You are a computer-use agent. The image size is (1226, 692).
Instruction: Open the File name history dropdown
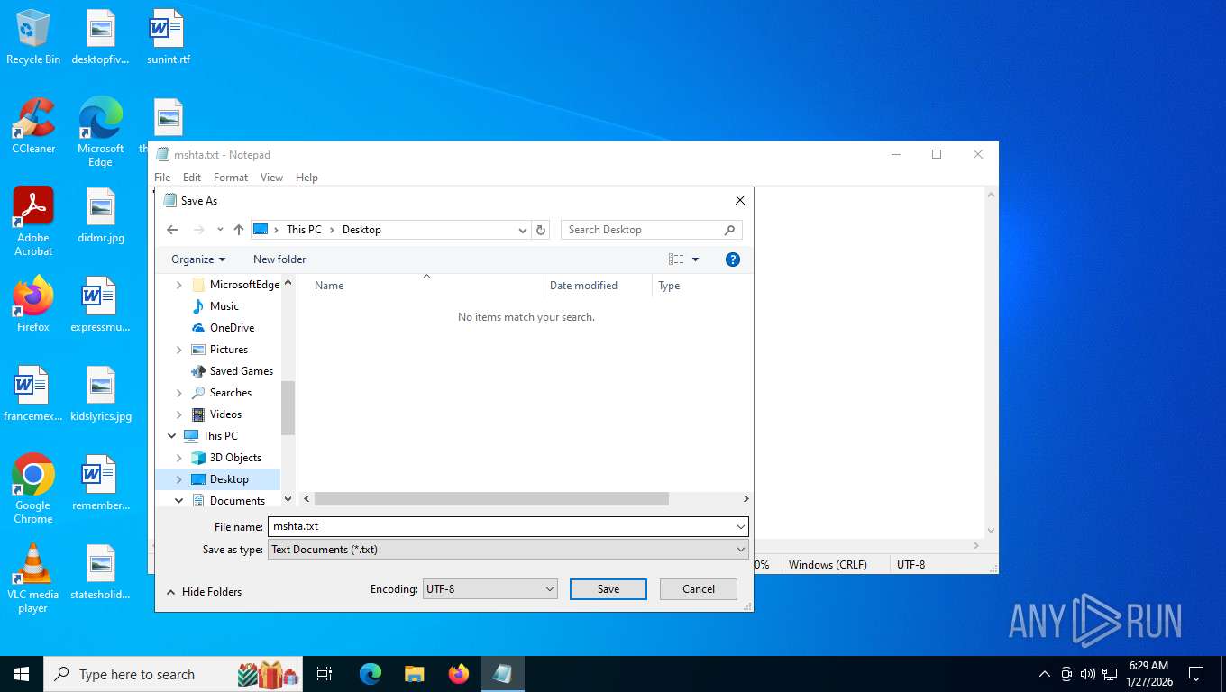(740, 527)
